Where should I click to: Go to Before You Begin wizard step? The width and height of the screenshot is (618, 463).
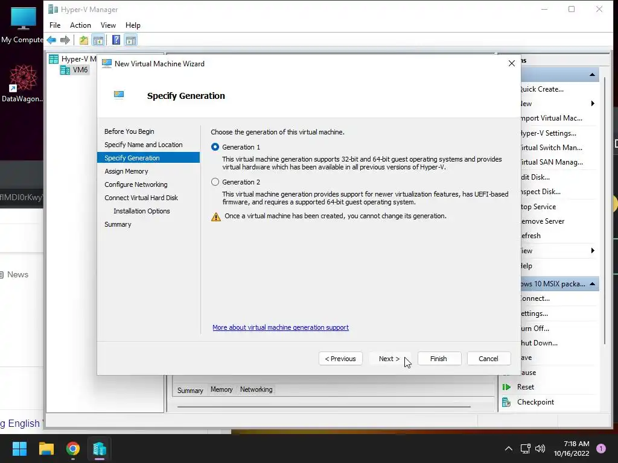(x=129, y=131)
